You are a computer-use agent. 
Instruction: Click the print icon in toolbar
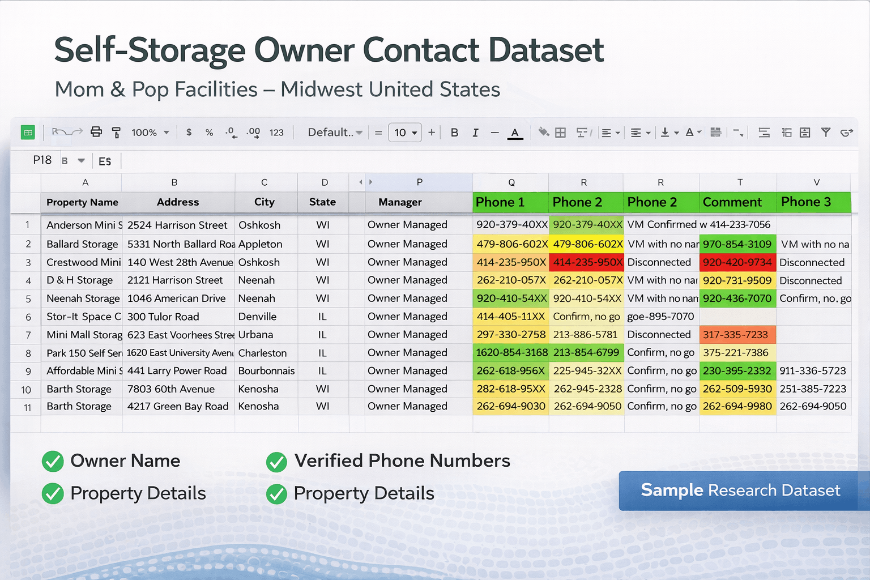pos(96,132)
